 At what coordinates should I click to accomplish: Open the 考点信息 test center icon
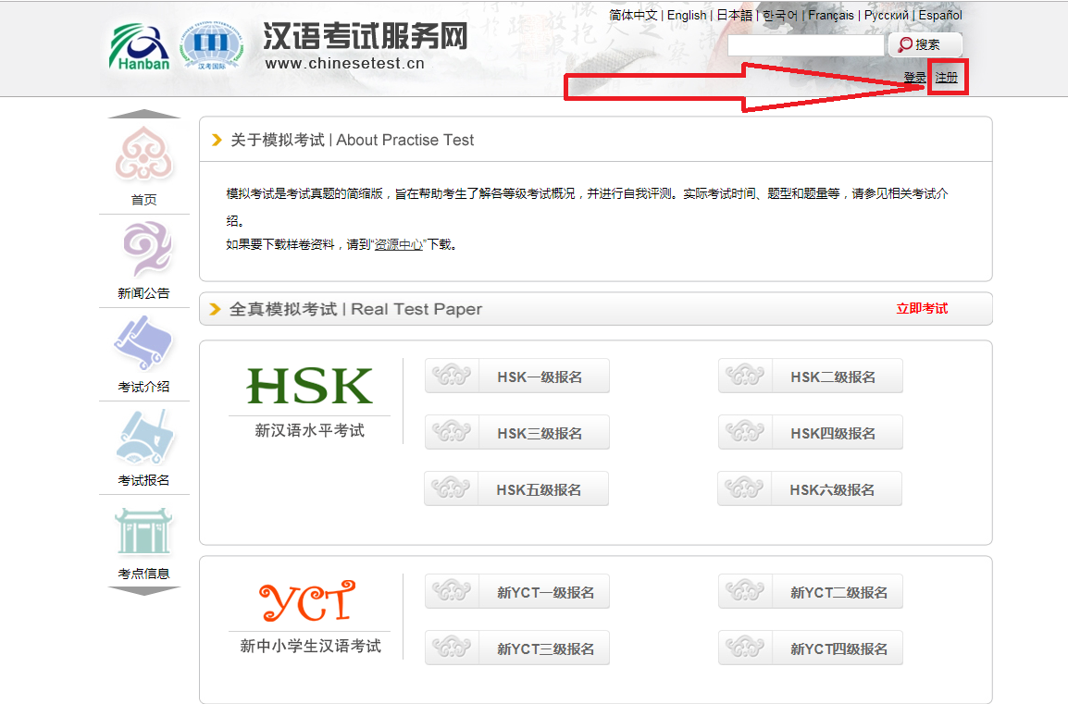(x=143, y=531)
